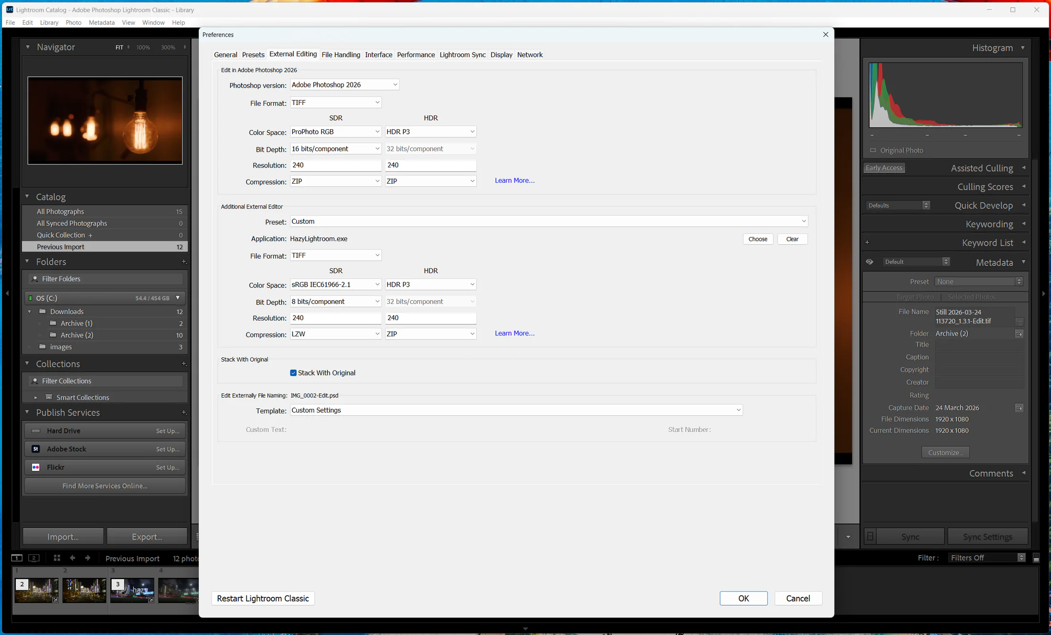Viewport: 1051px width, 635px height.
Task: Open 8 bits/component bit depth dropdown
Action: click(x=336, y=302)
